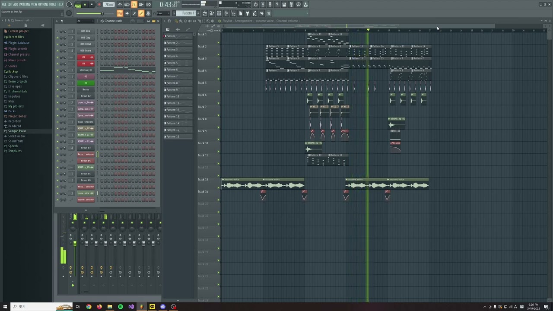Open the Playlist view icon in toolbar
This screenshot has width=553, height=311.
(x=205, y=13)
